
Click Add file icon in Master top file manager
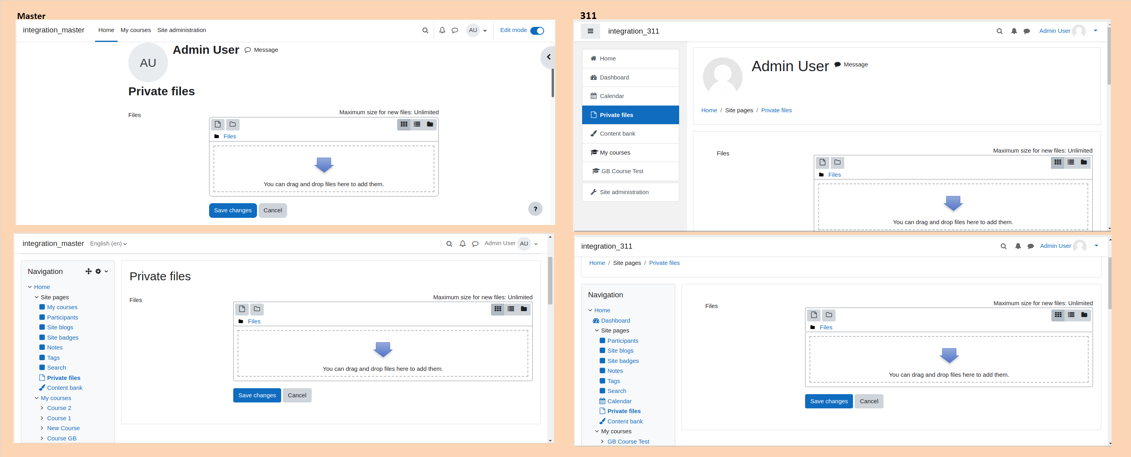pos(218,125)
